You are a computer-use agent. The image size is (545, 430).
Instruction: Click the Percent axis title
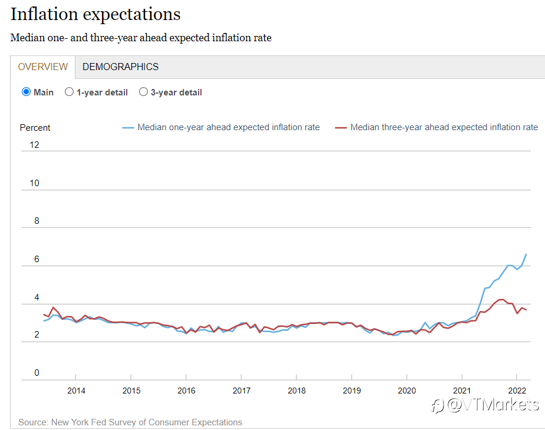click(x=35, y=128)
